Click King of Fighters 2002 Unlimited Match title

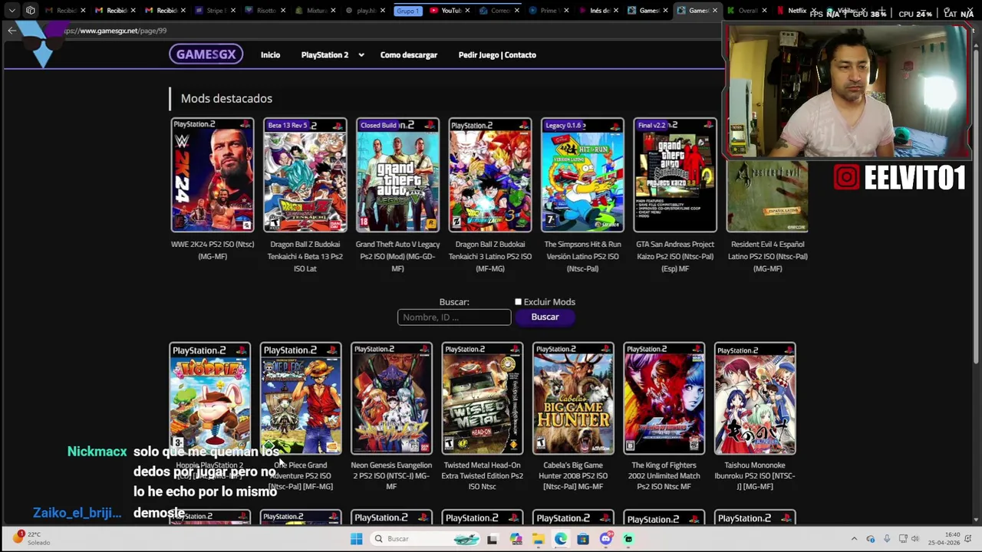[x=664, y=476]
